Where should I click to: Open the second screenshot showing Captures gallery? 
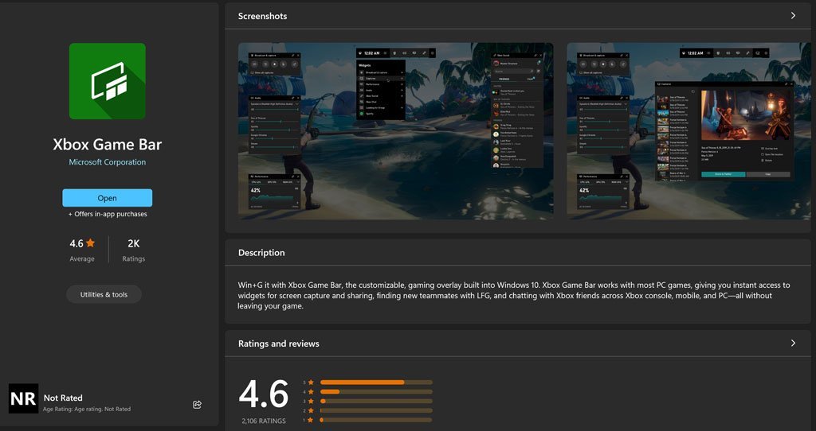pyautogui.click(x=688, y=131)
